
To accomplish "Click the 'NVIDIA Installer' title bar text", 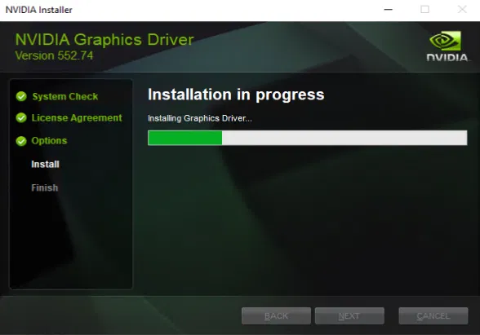I will pyautogui.click(x=39, y=10).
